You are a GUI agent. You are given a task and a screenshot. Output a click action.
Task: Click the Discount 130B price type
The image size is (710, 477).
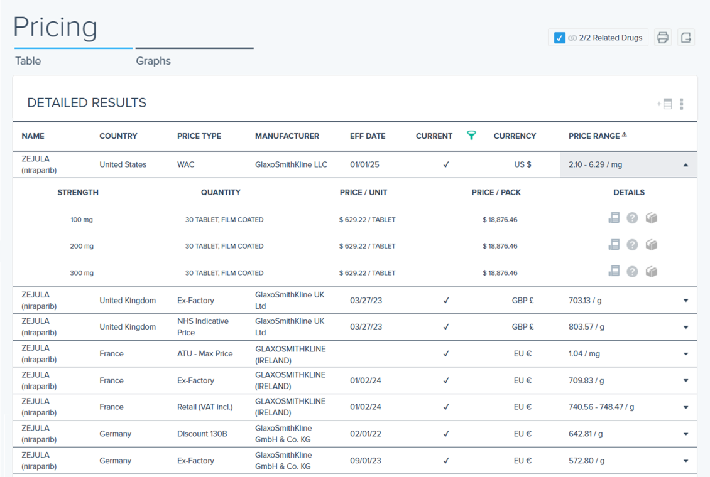[202, 434]
